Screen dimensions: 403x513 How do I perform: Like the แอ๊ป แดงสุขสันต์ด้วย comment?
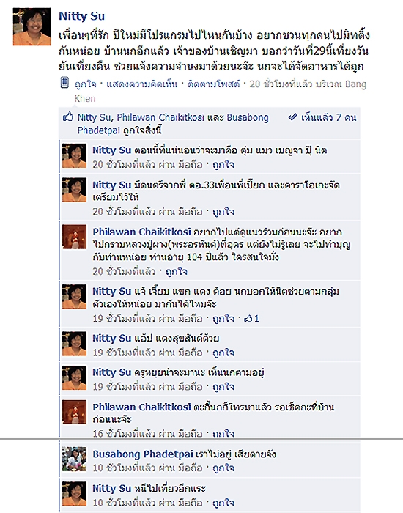[x=223, y=353]
